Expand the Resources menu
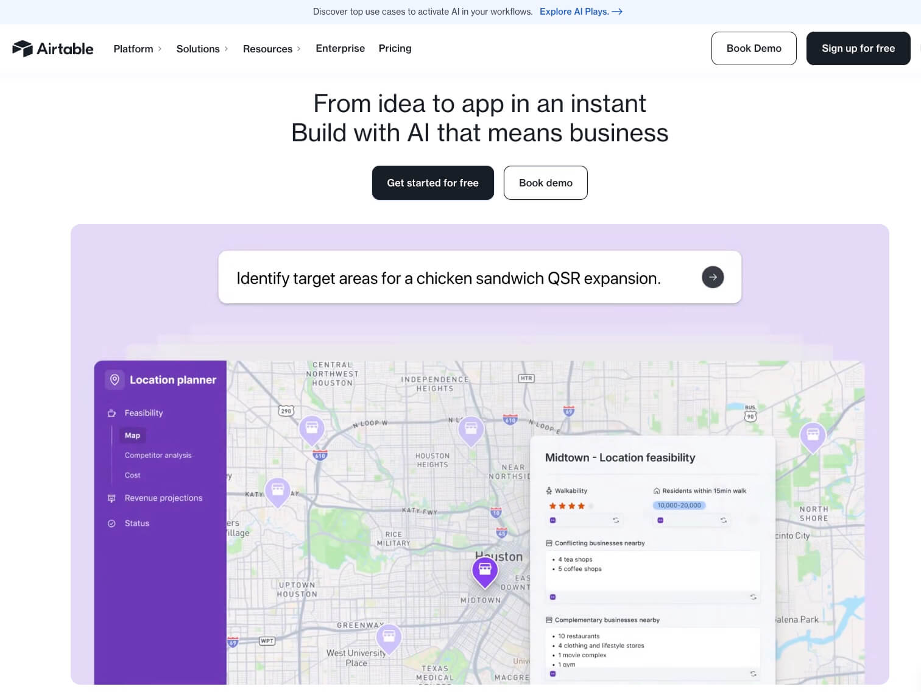Viewport: 921px width, 692px height. pyautogui.click(x=267, y=49)
